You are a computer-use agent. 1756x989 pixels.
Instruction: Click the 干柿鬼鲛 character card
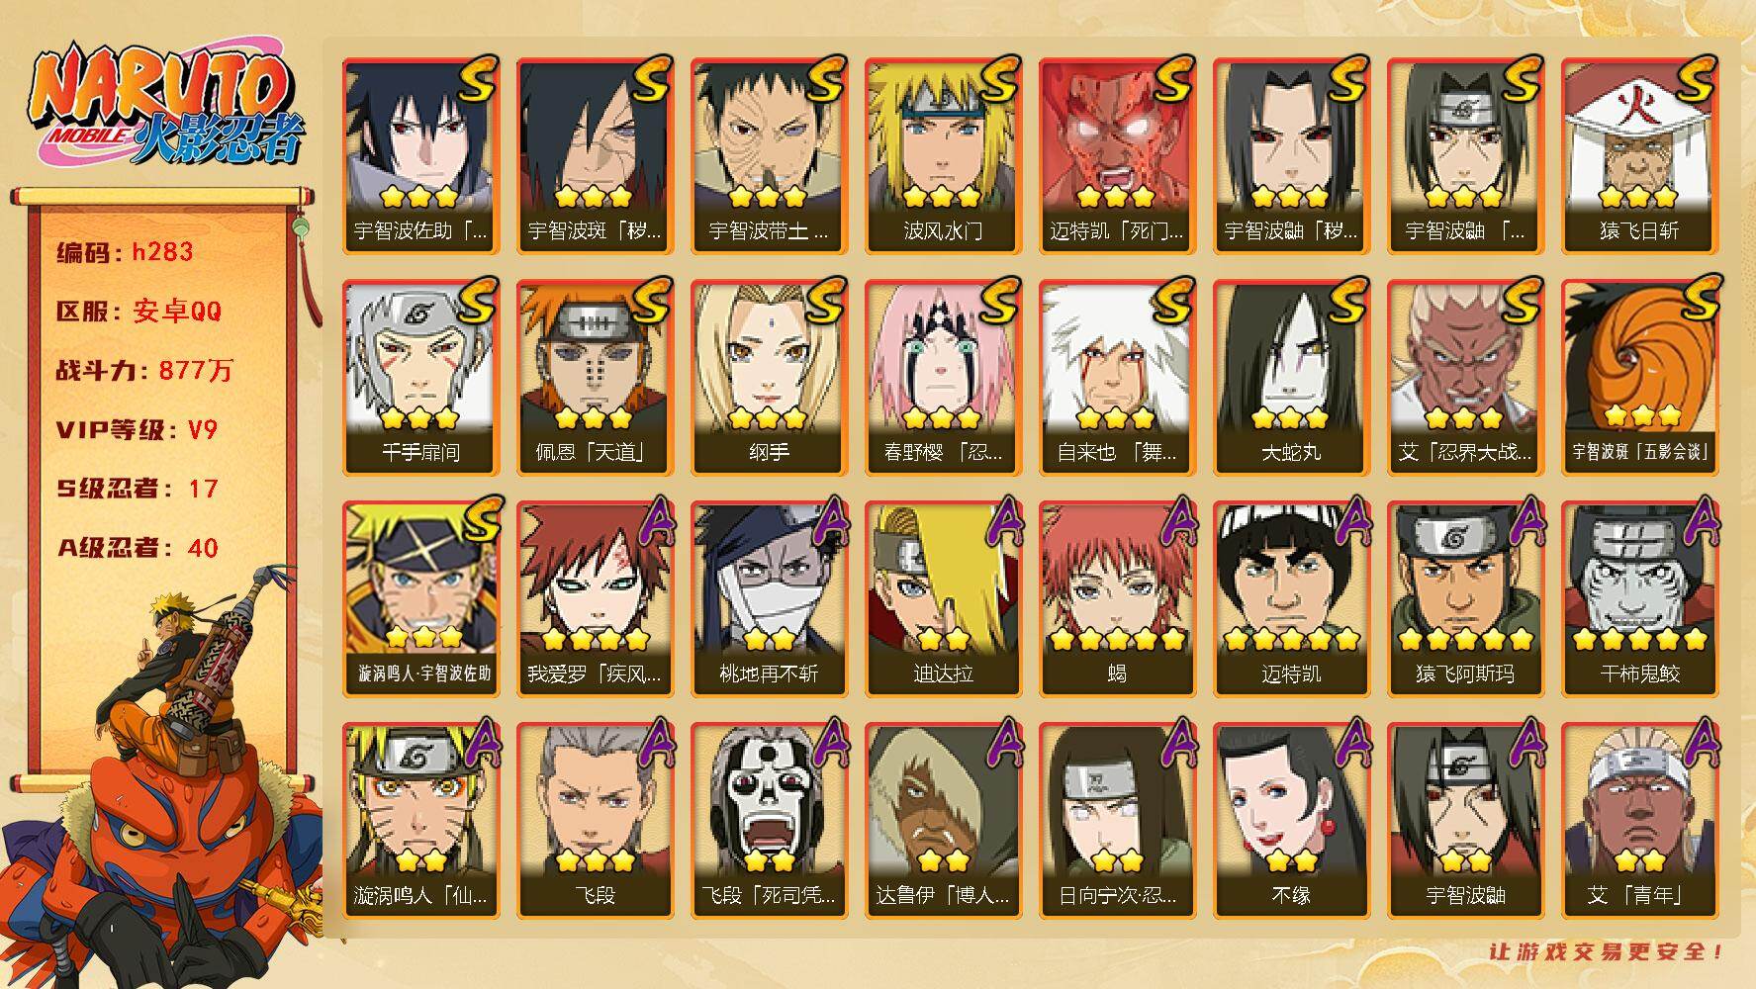coord(1639,599)
